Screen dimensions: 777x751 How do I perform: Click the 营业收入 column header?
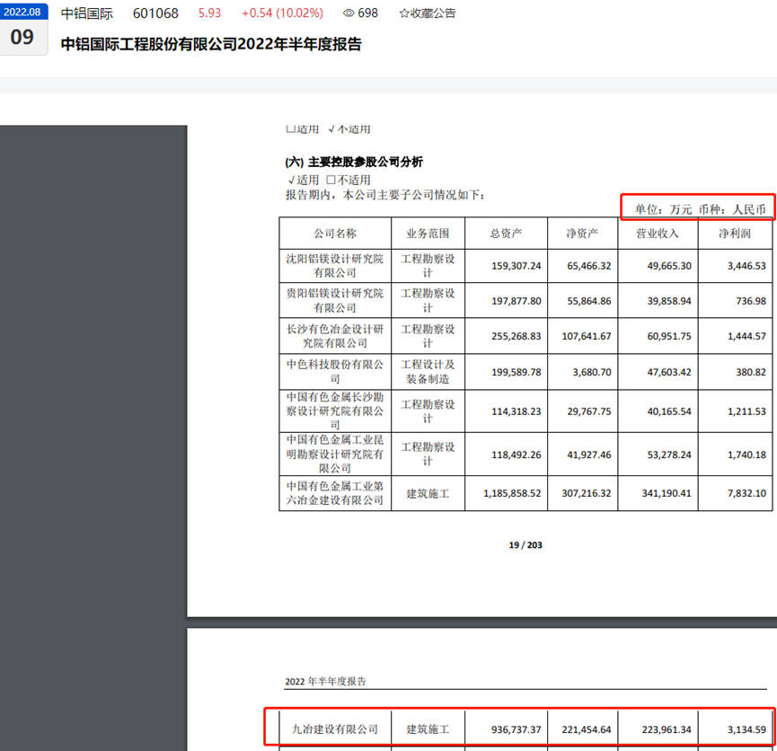658,233
